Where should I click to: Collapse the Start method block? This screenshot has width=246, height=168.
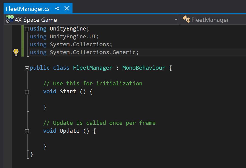click(x=27, y=92)
